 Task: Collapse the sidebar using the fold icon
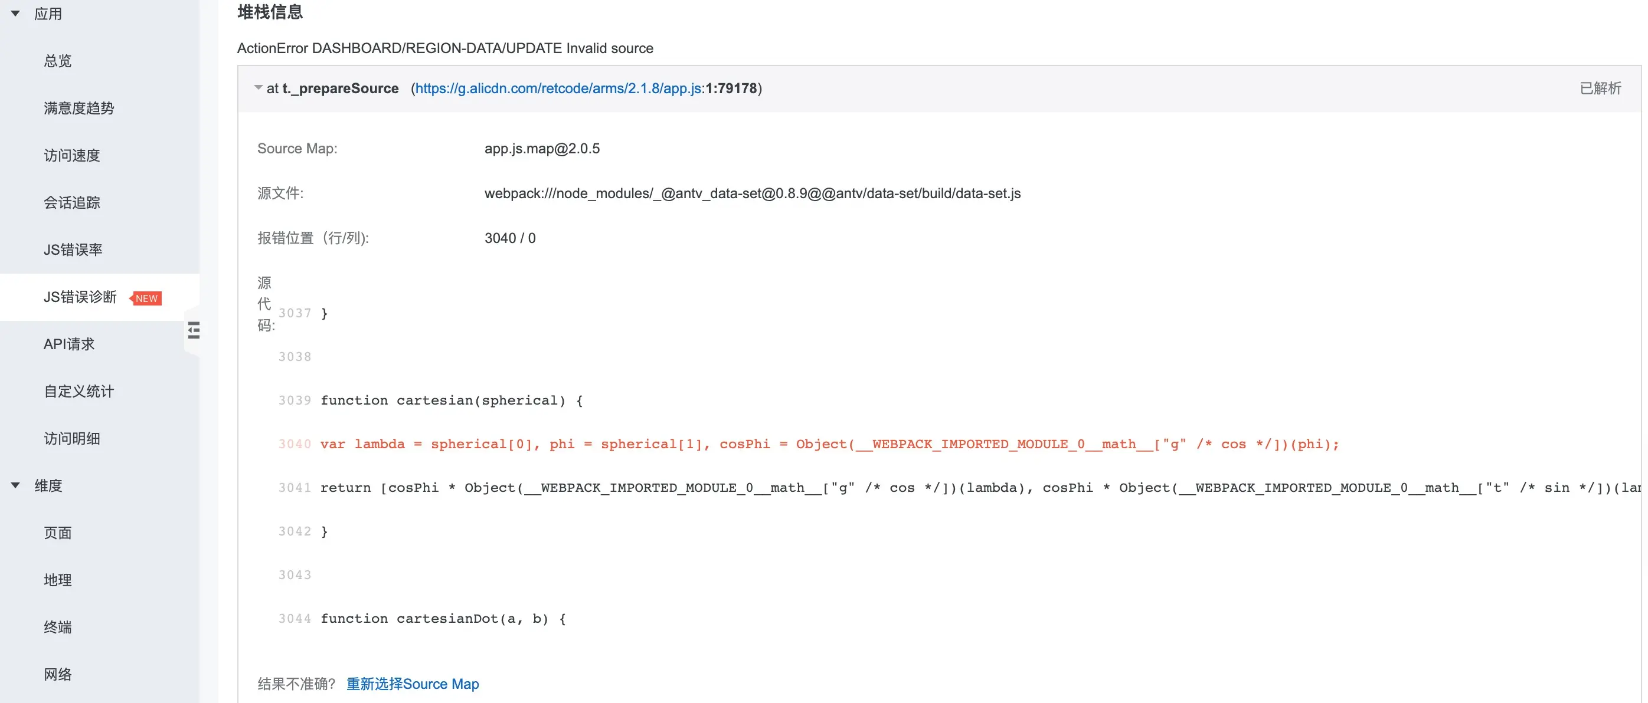(x=193, y=330)
